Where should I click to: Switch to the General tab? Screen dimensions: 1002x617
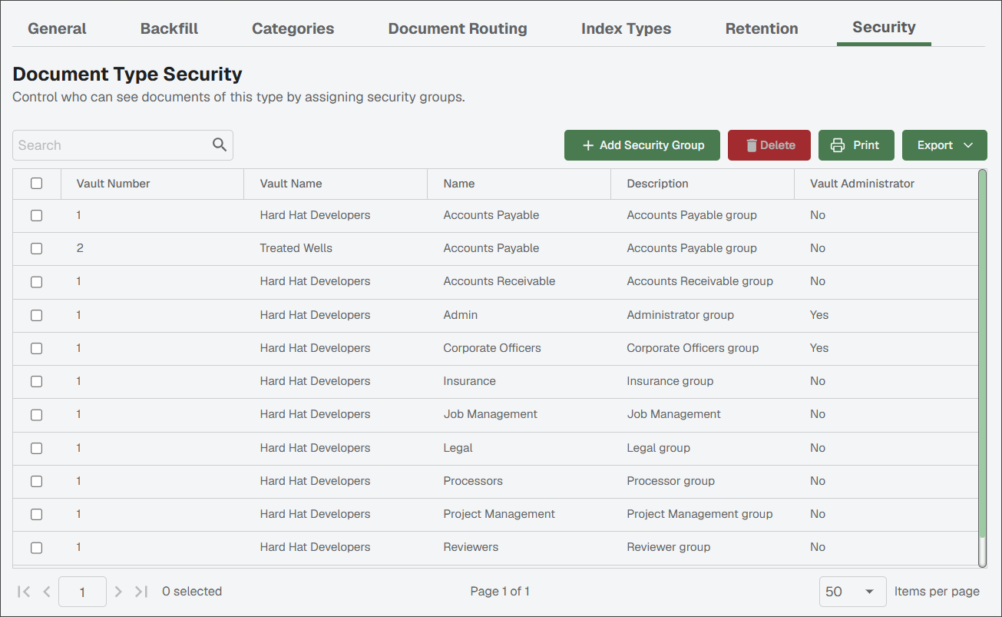click(57, 28)
